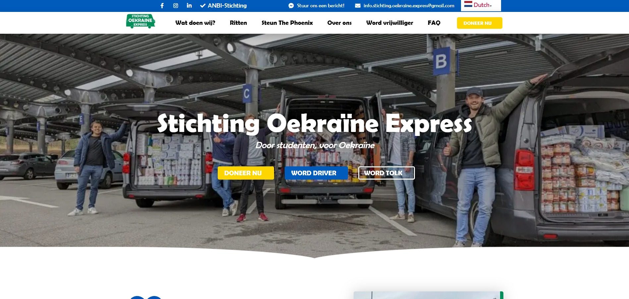Open the Ritten menu item

click(238, 23)
